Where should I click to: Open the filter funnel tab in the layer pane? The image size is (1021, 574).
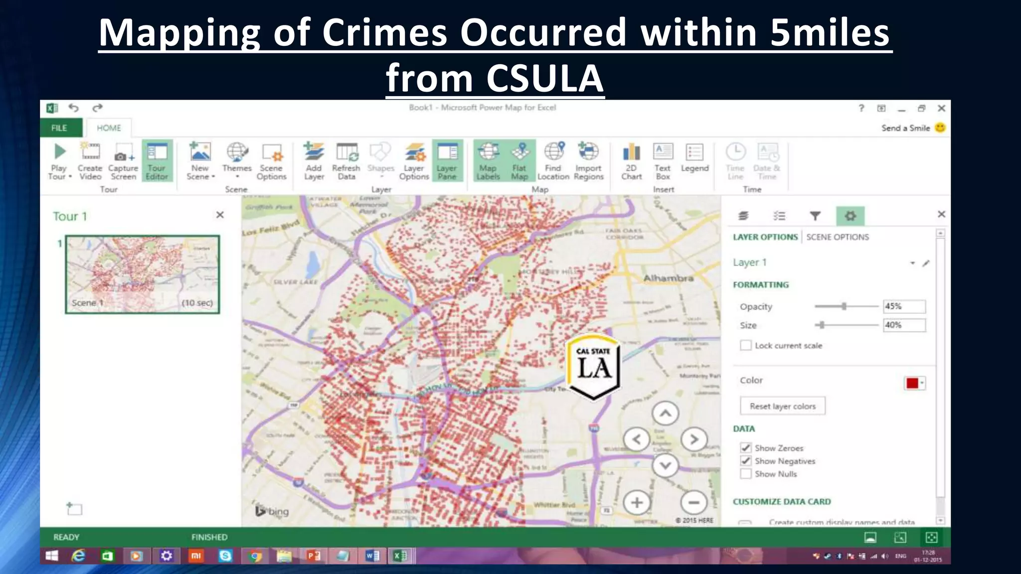[815, 216]
